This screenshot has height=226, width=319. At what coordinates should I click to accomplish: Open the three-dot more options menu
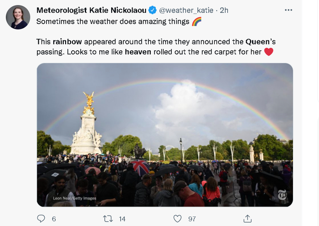tap(288, 10)
